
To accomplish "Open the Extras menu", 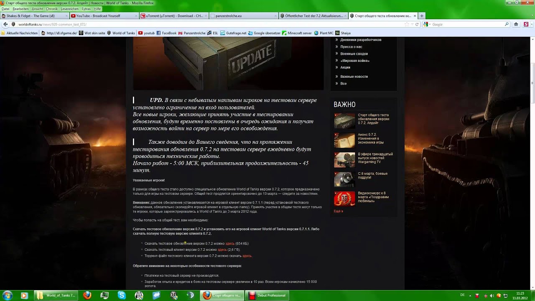I will pyautogui.click(x=86, y=9).
